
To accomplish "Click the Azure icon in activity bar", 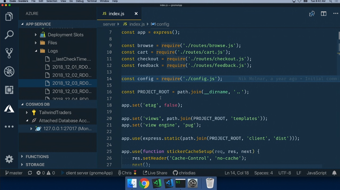I will click(x=9, y=108).
